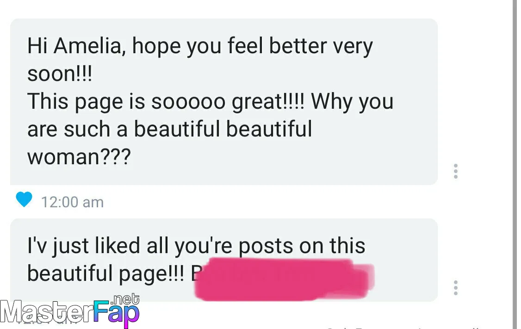Click 'posts on this' in the second bubble
The image size is (521, 329).
point(302,246)
